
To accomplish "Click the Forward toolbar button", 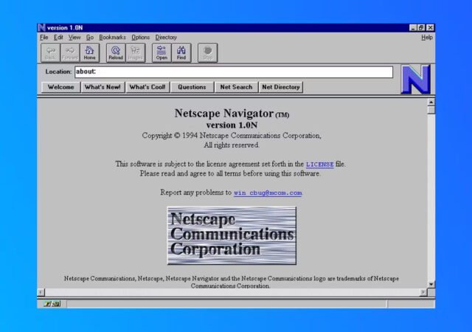I will pyautogui.click(x=70, y=52).
